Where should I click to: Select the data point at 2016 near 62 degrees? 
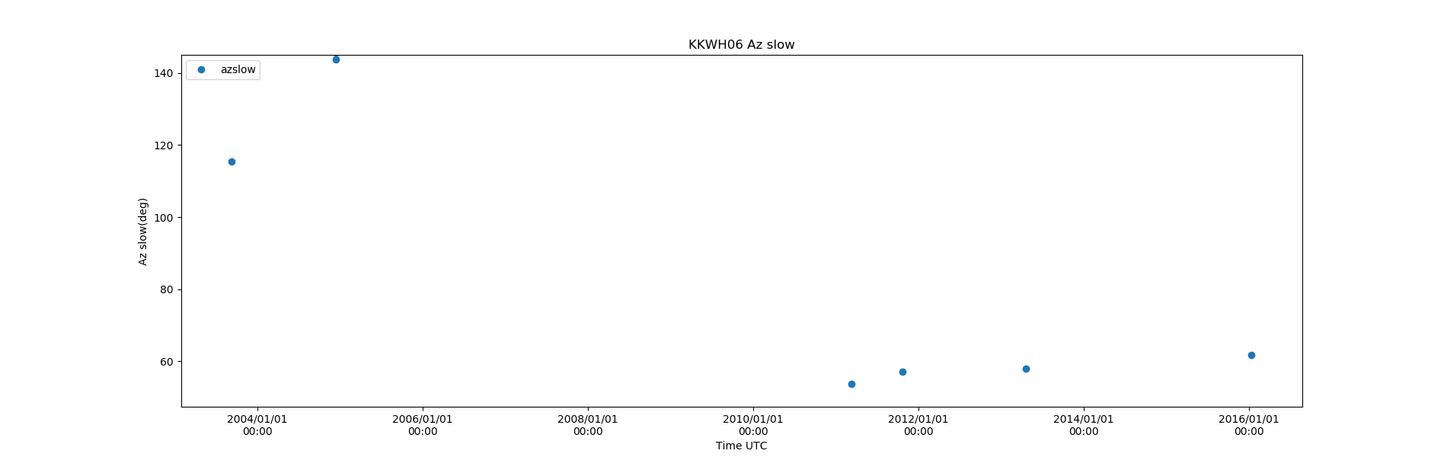1251,355
